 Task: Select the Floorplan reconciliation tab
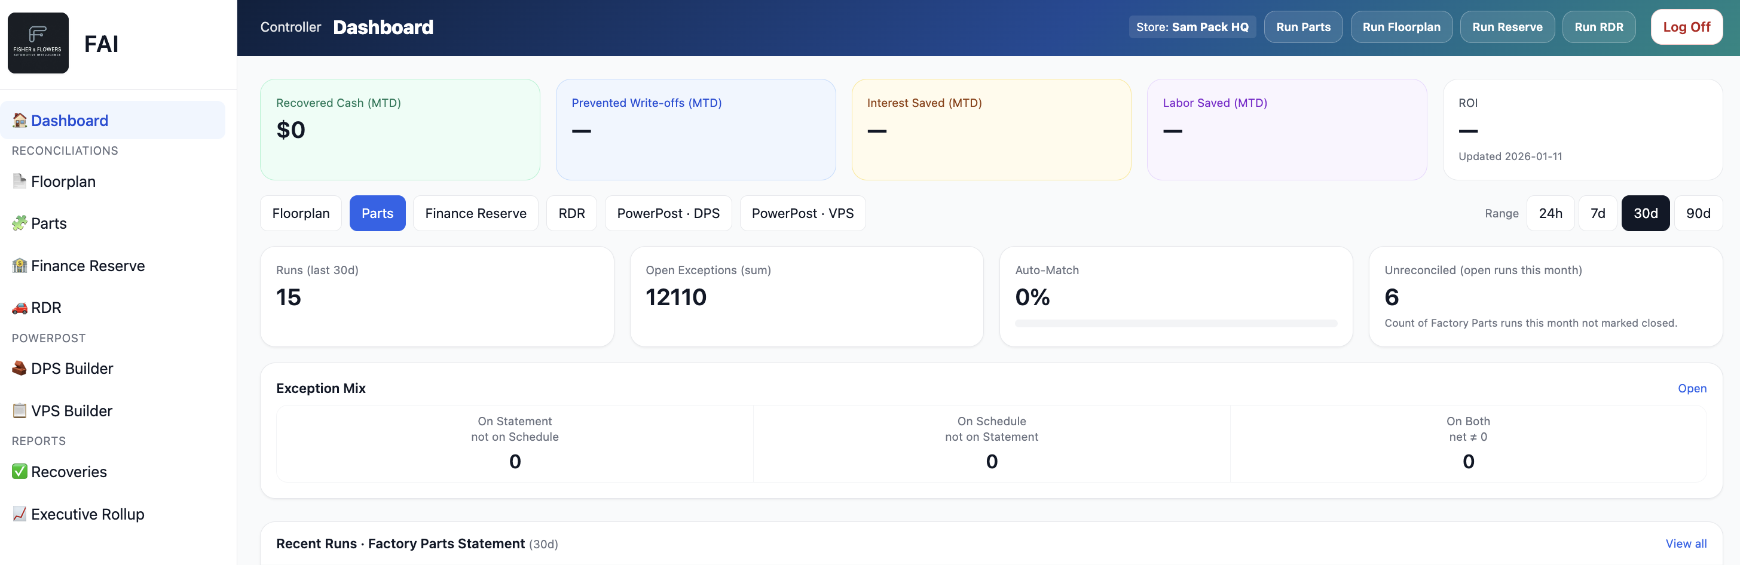click(301, 213)
